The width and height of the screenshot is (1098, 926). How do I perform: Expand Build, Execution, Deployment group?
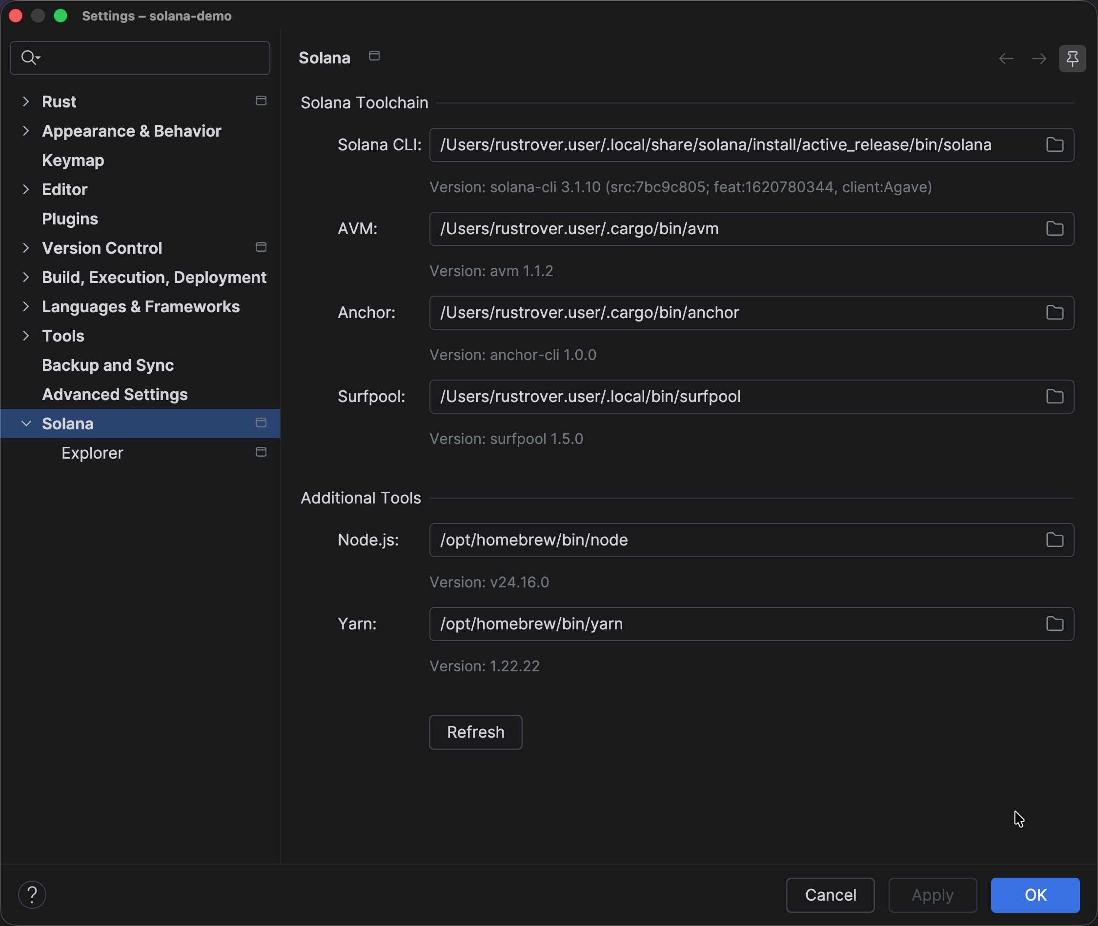(26, 277)
